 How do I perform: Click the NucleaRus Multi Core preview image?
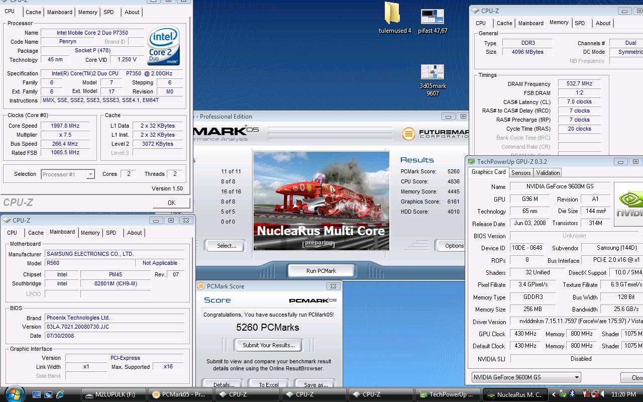pos(321,201)
